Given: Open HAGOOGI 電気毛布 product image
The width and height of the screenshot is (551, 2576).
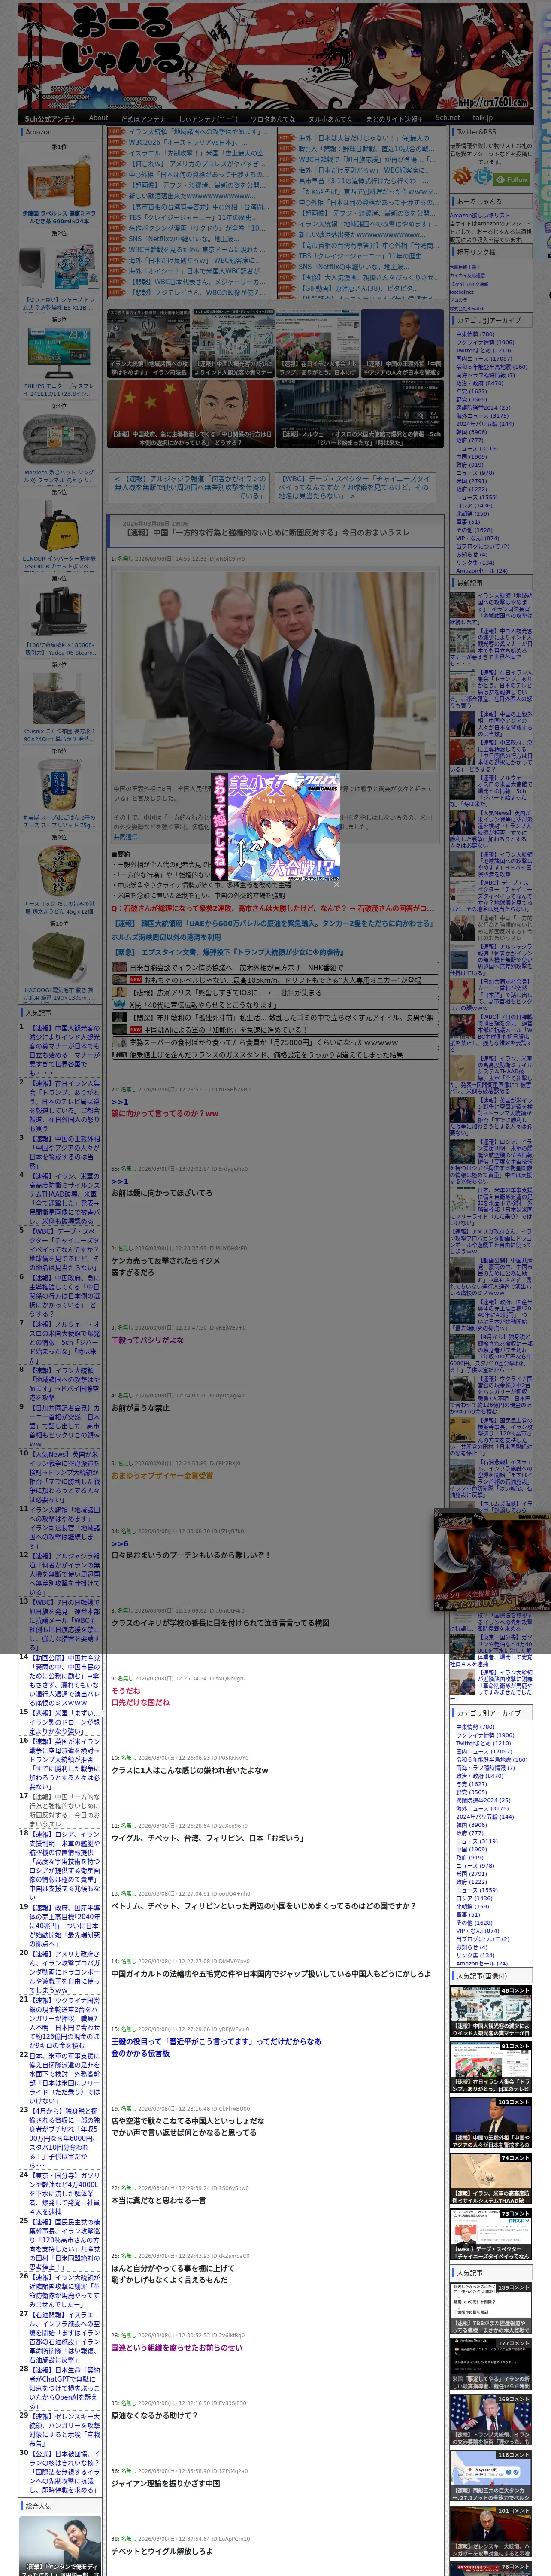Looking at the screenshot, I should (x=59, y=958).
